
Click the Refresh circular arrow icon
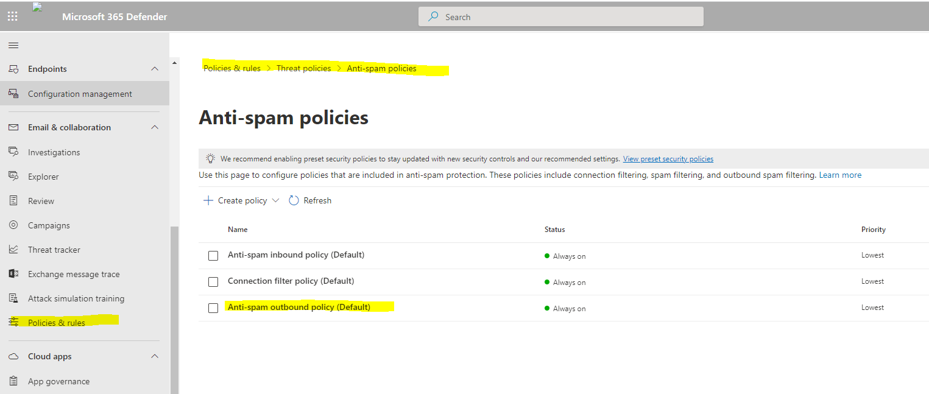(x=294, y=200)
